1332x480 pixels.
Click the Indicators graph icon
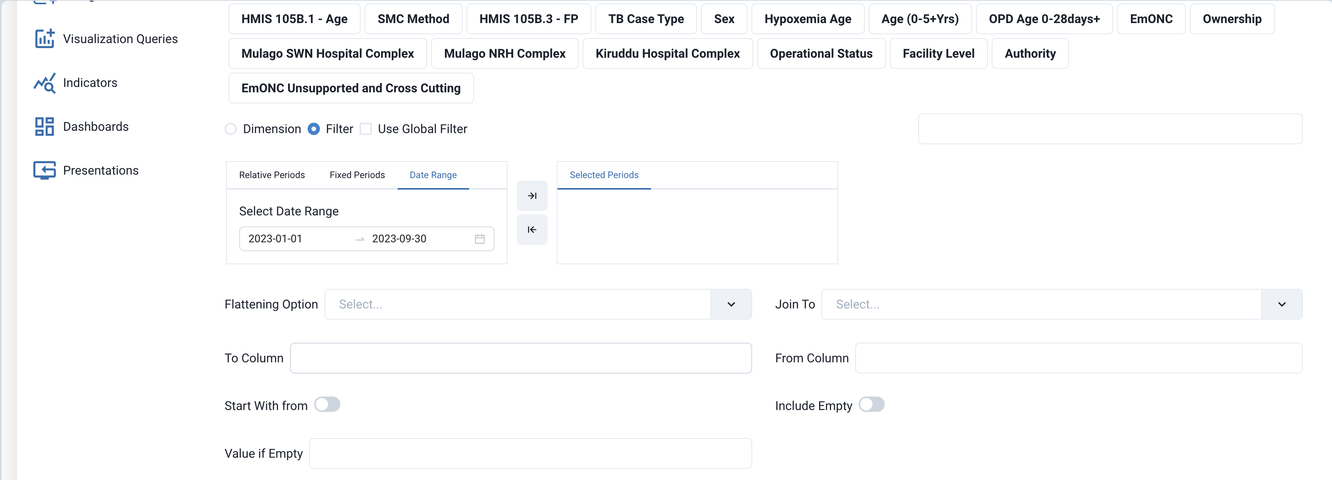(x=45, y=83)
